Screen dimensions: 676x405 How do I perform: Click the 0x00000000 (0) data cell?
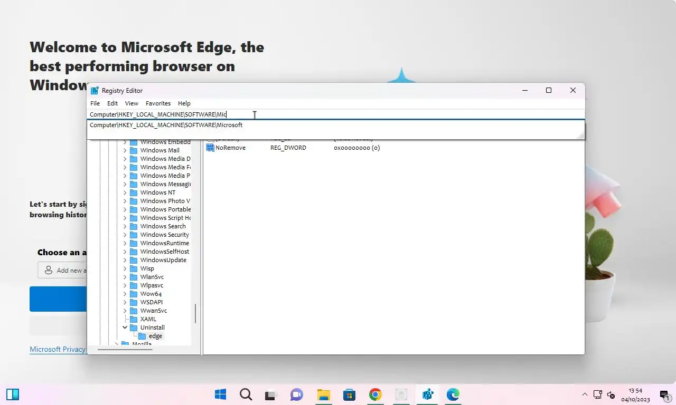coord(357,148)
